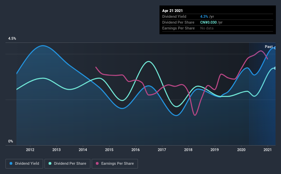The image size is (281, 174).
Task: Click the 0% y-axis label
Action: [x=11, y=141]
